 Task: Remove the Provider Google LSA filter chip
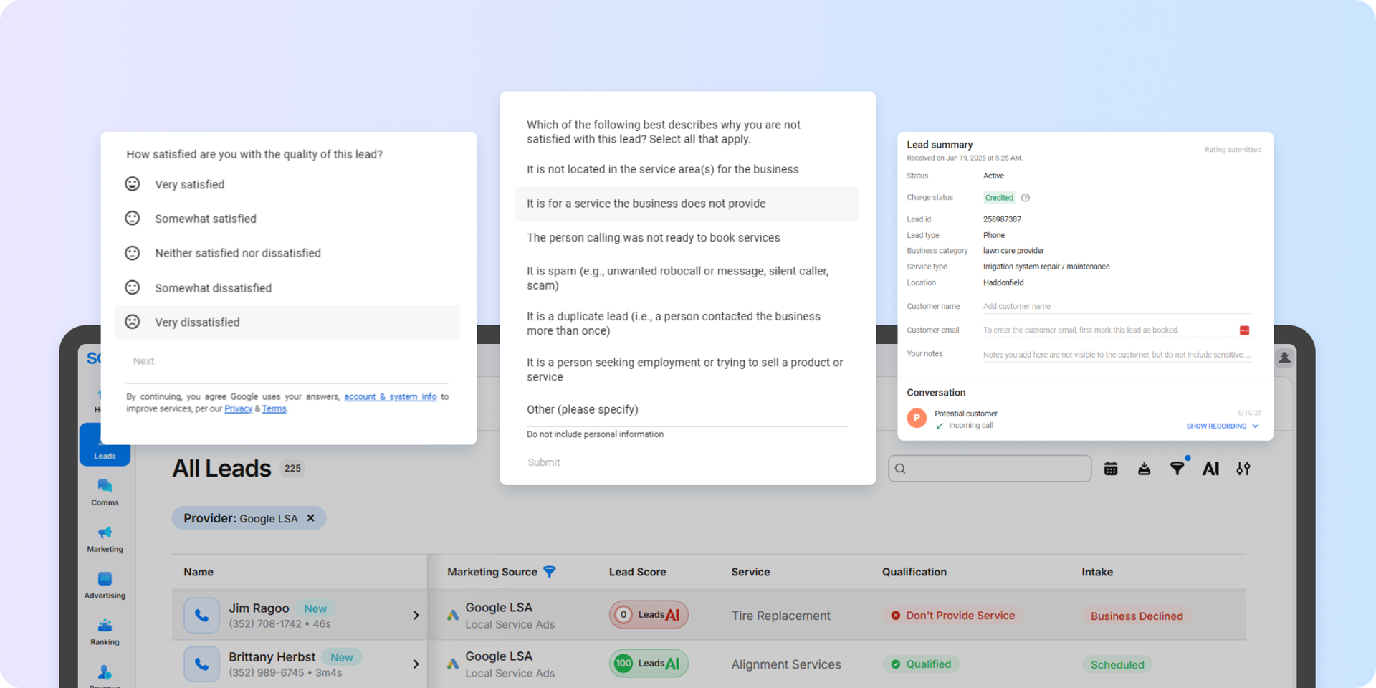[x=310, y=518]
